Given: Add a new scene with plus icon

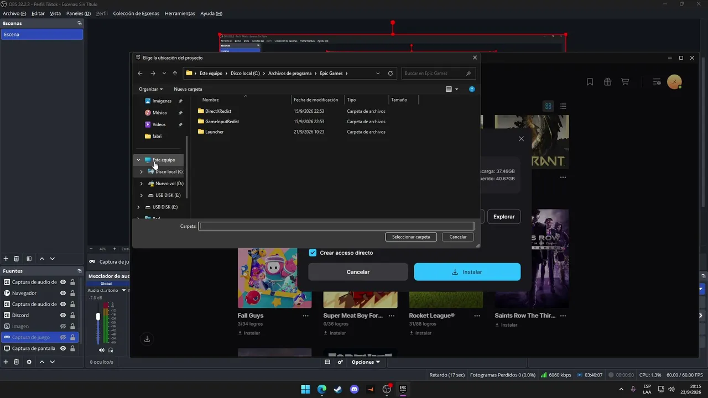Looking at the screenshot, I should point(6,259).
